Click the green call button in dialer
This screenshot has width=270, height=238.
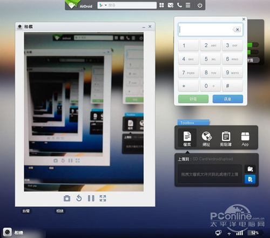click(x=193, y=99)
